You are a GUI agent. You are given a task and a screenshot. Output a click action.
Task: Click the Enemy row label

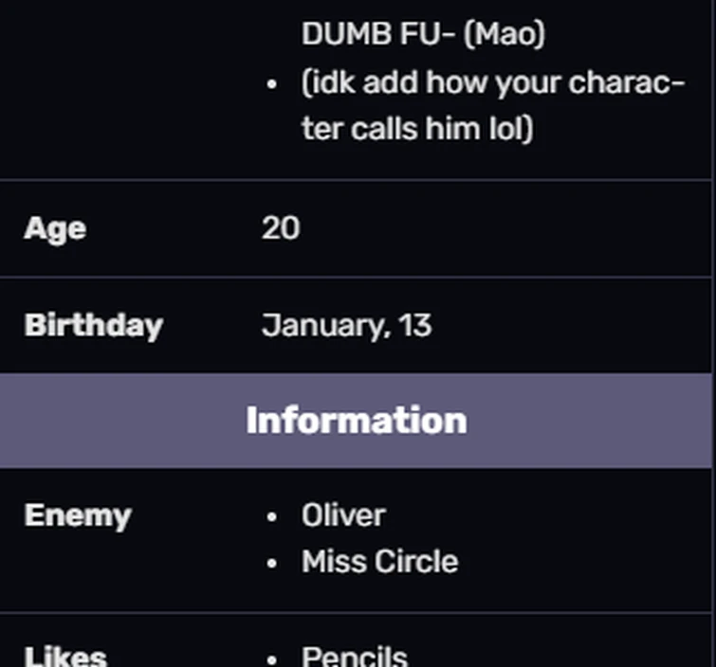(x=78, y=515)
